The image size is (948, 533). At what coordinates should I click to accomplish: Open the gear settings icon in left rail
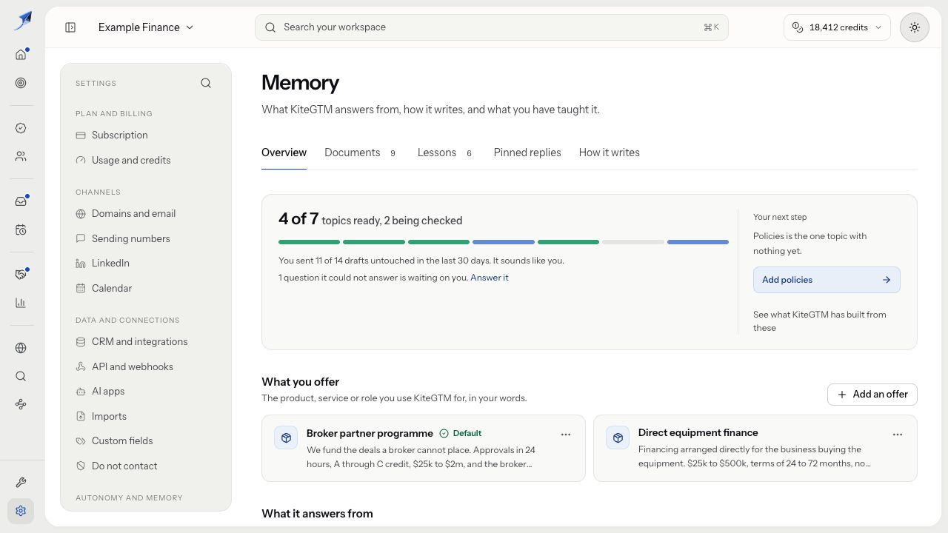pyautogui.click(x=21, y=511)
